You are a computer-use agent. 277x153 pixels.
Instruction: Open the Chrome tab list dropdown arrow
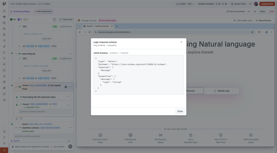79,26
